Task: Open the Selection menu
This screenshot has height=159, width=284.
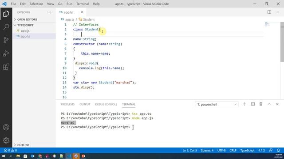Action: point(36,4)
